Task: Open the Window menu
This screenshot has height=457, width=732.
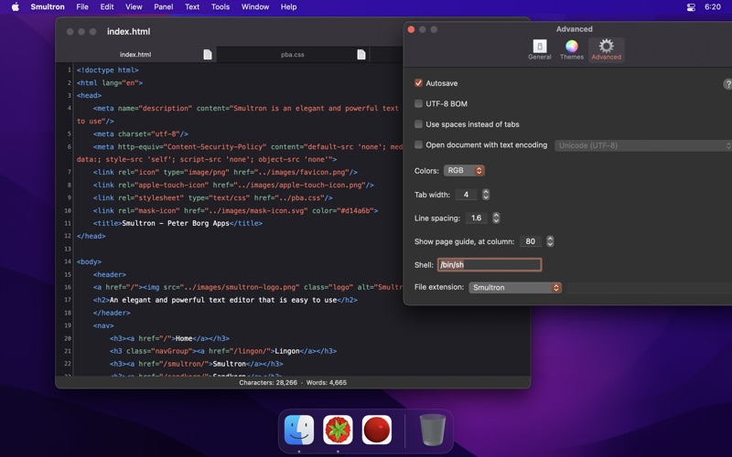Action: tap(255, 7)
